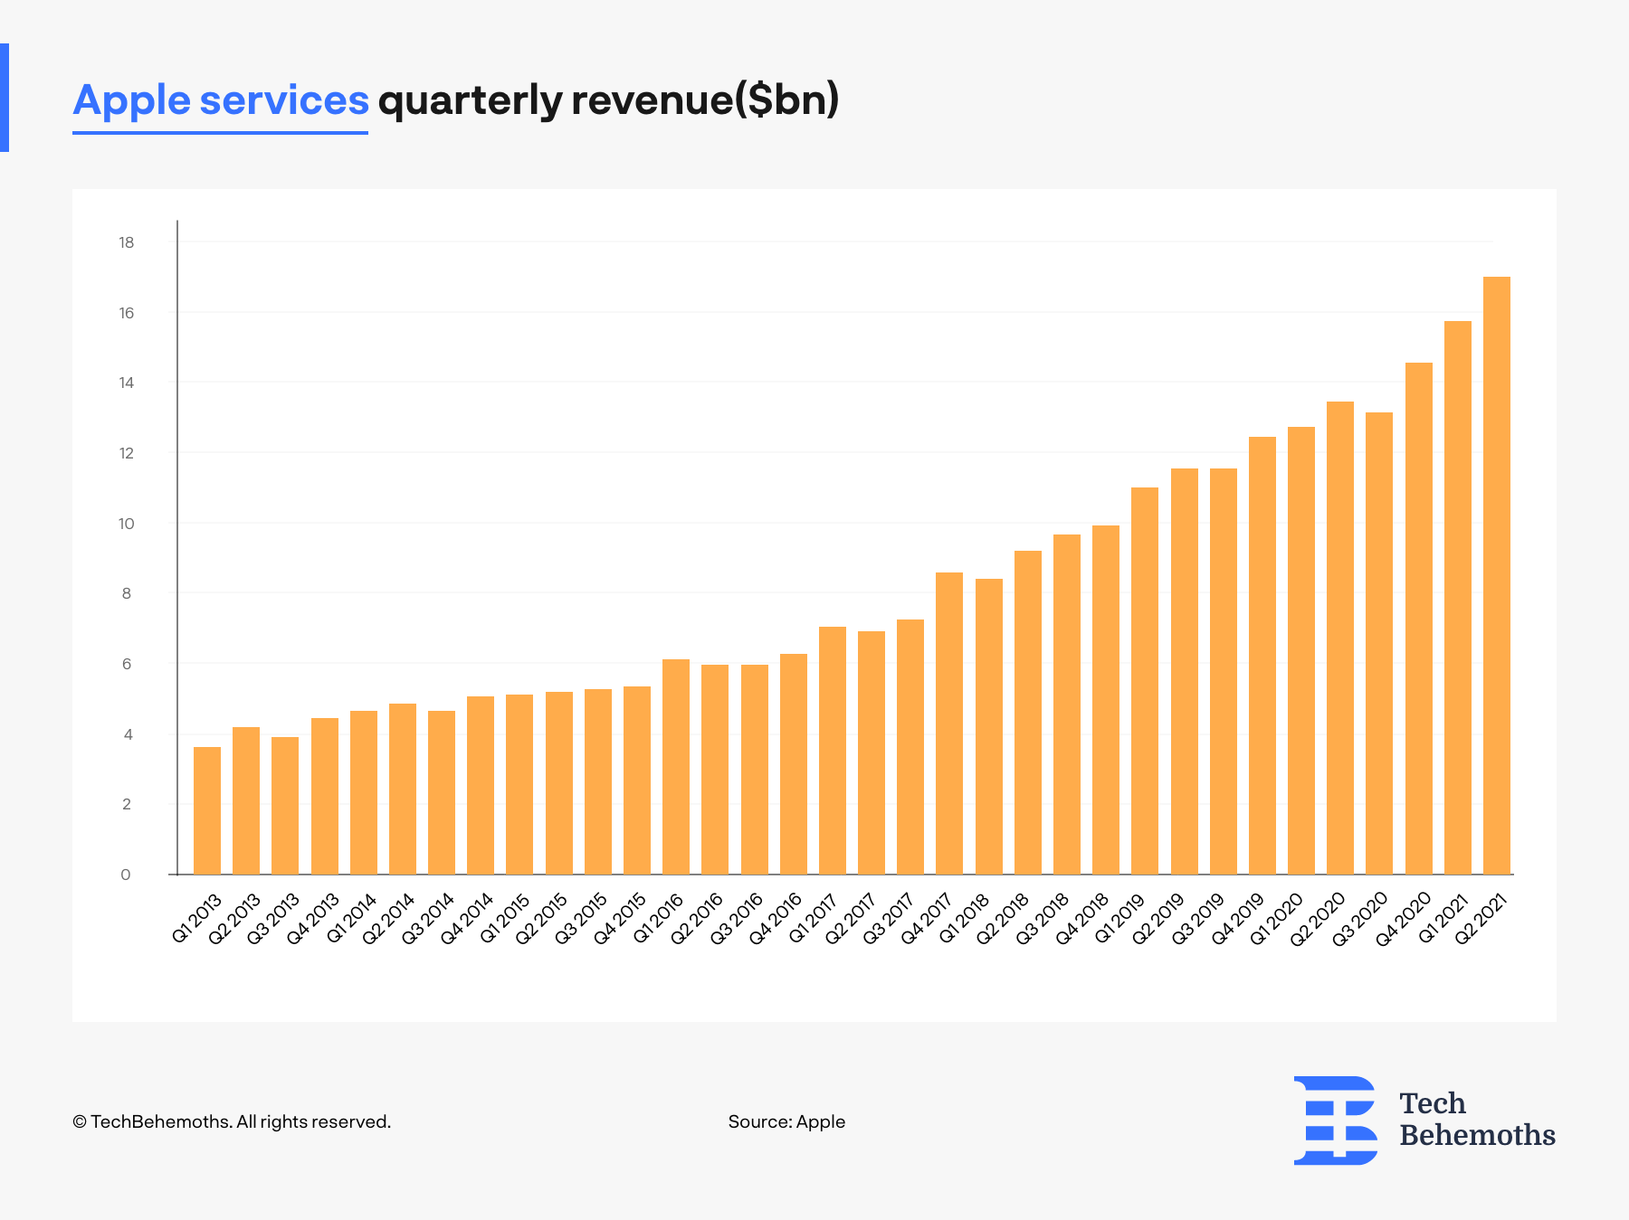Click the Q1 2020 bar
This screenshot has width=1629, height=1220.
tap(1301, 650)
